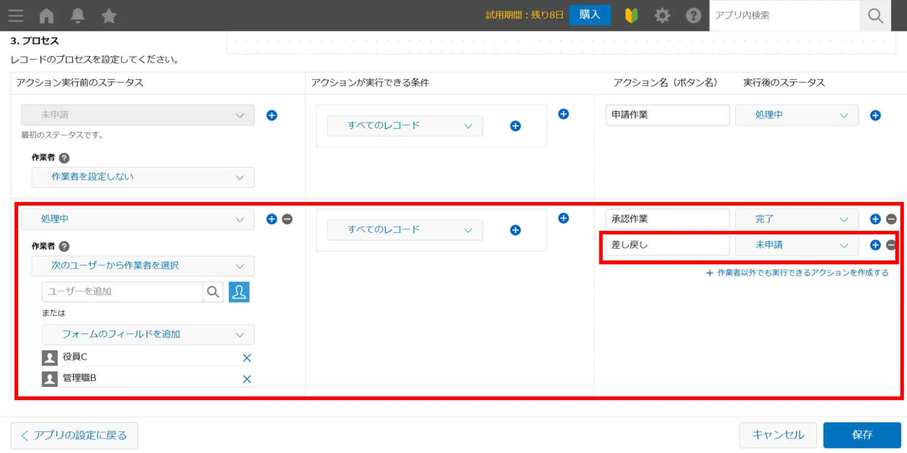Remove user 管理職B with the X

(x=247, y=379)
